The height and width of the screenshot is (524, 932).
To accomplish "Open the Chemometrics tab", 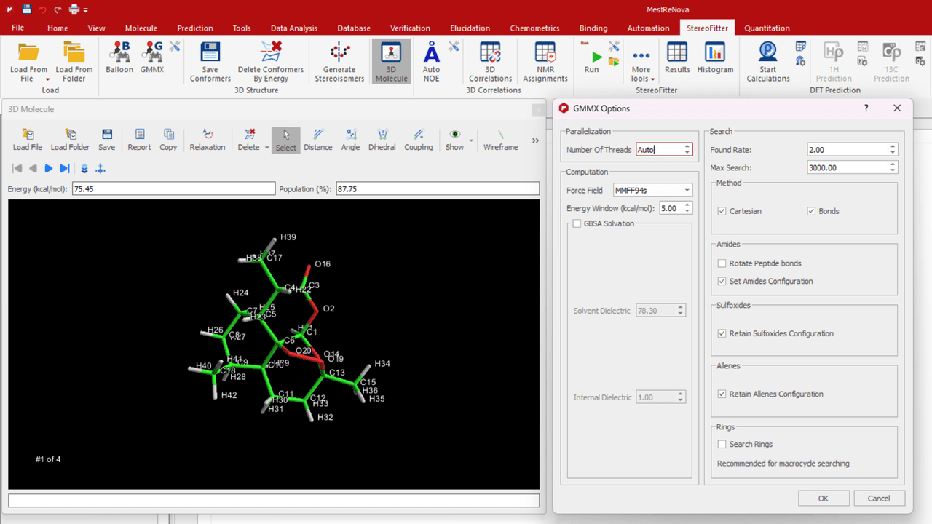I will pos(534,28).
